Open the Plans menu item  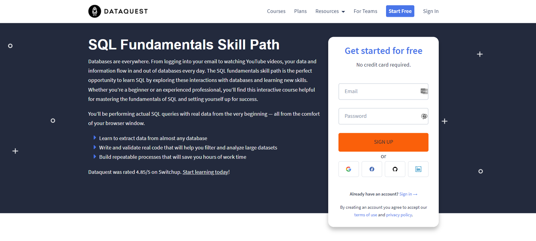[300, 11]
